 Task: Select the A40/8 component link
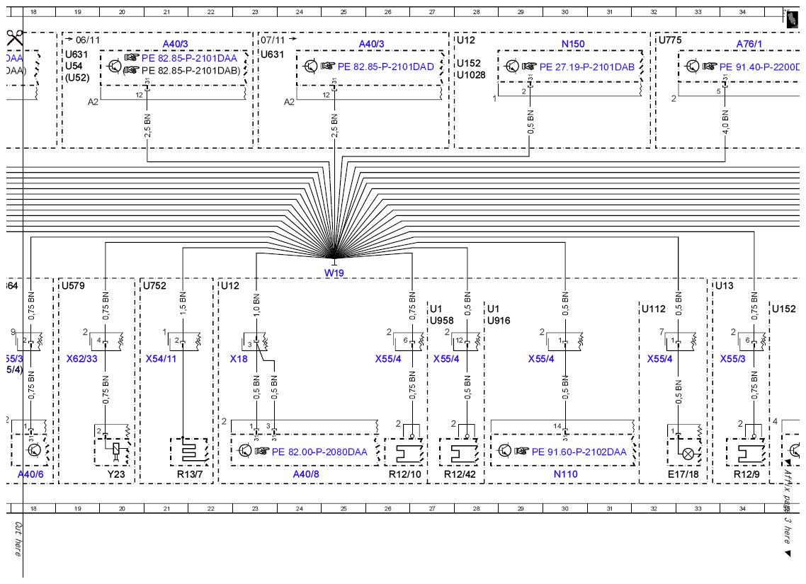[x=306, y=474]
